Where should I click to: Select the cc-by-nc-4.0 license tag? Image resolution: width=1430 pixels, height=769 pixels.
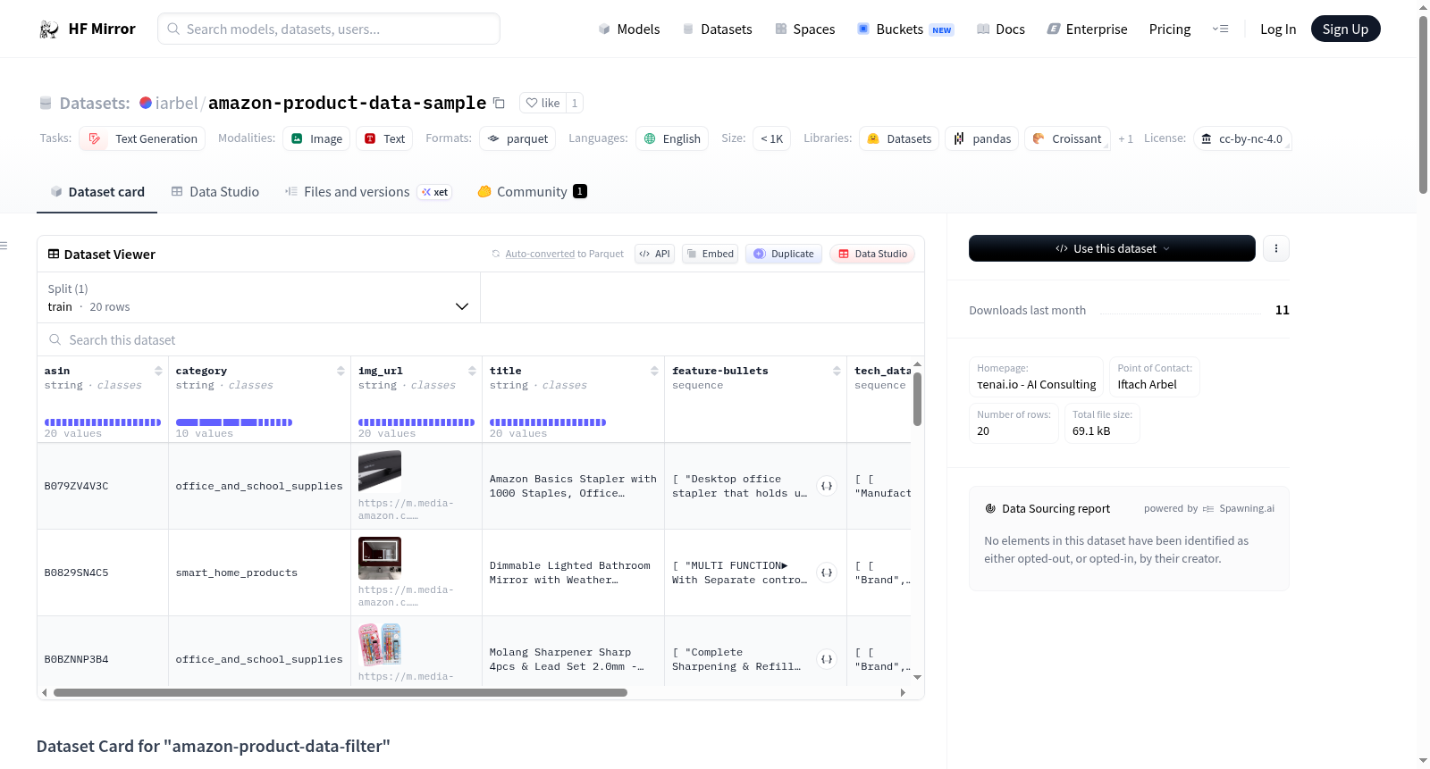1242,138
